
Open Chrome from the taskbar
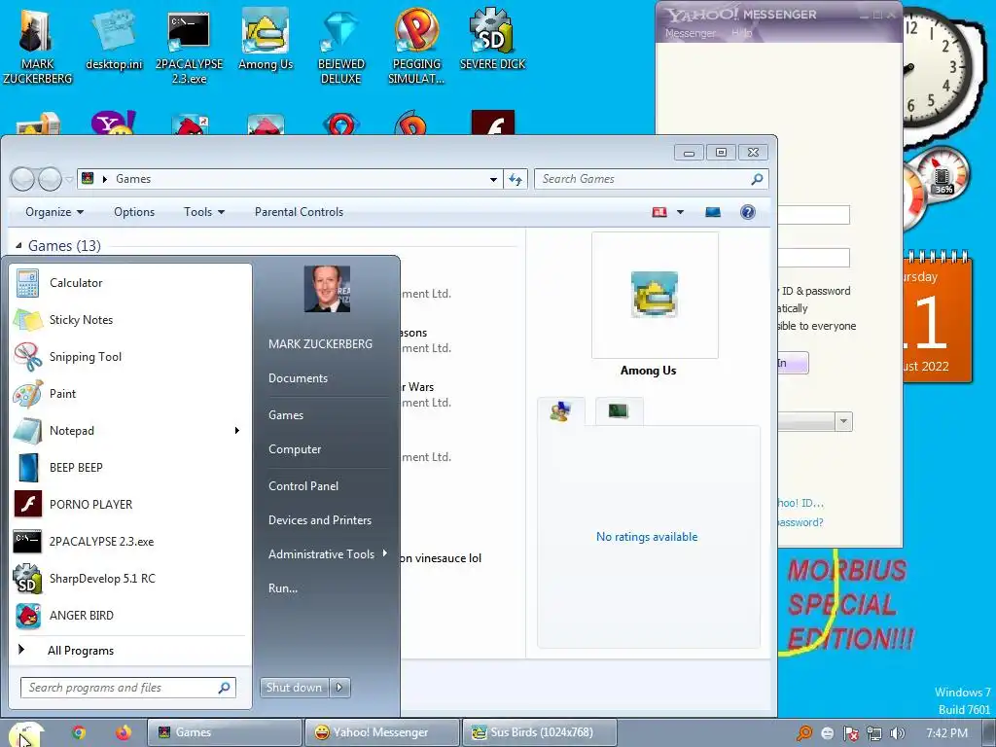[x=79, y=733]
